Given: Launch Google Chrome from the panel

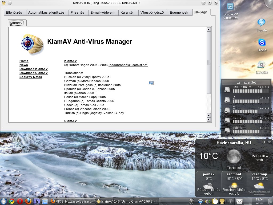Looking at the screenshot, I should 12,202.
